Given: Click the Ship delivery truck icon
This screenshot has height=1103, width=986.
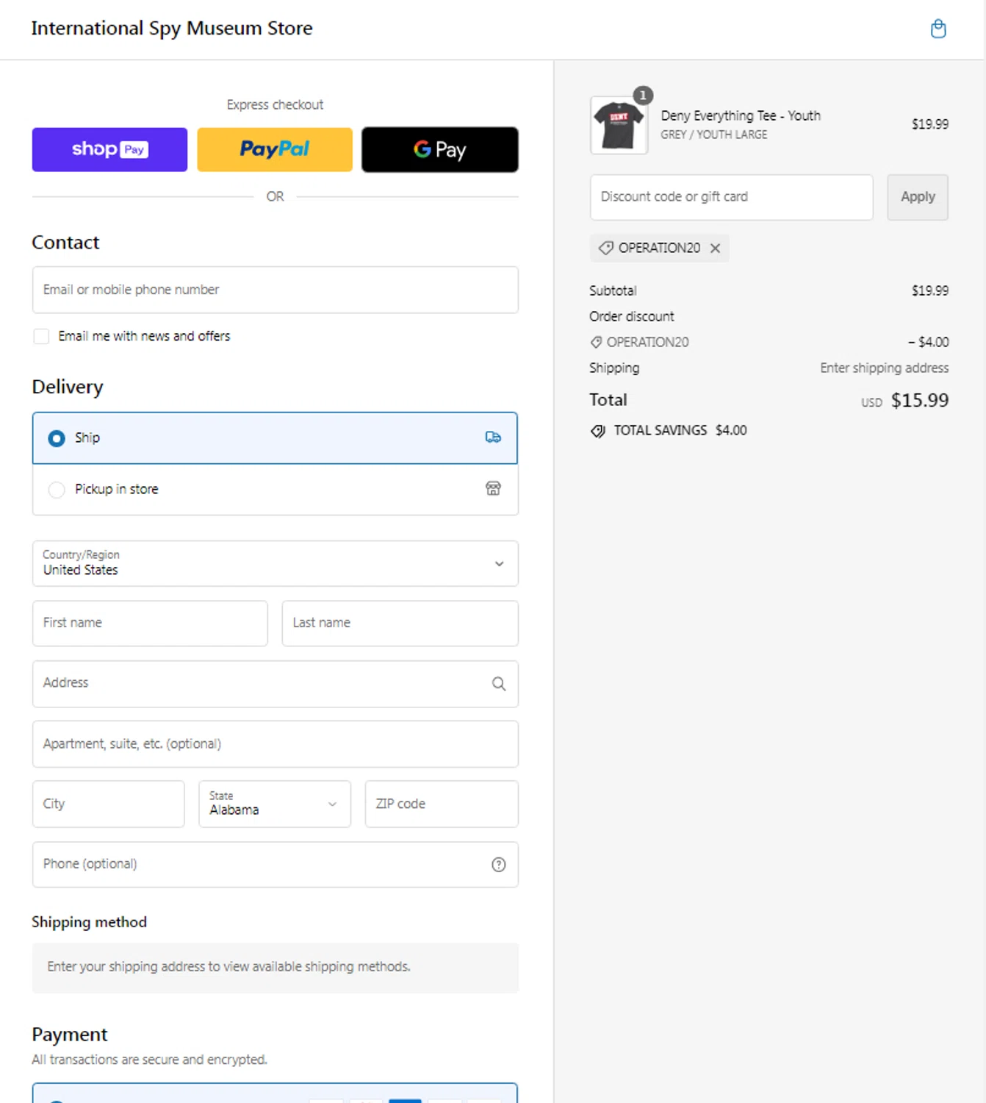Looking at the screenshot, I should [x=493, y=438].
